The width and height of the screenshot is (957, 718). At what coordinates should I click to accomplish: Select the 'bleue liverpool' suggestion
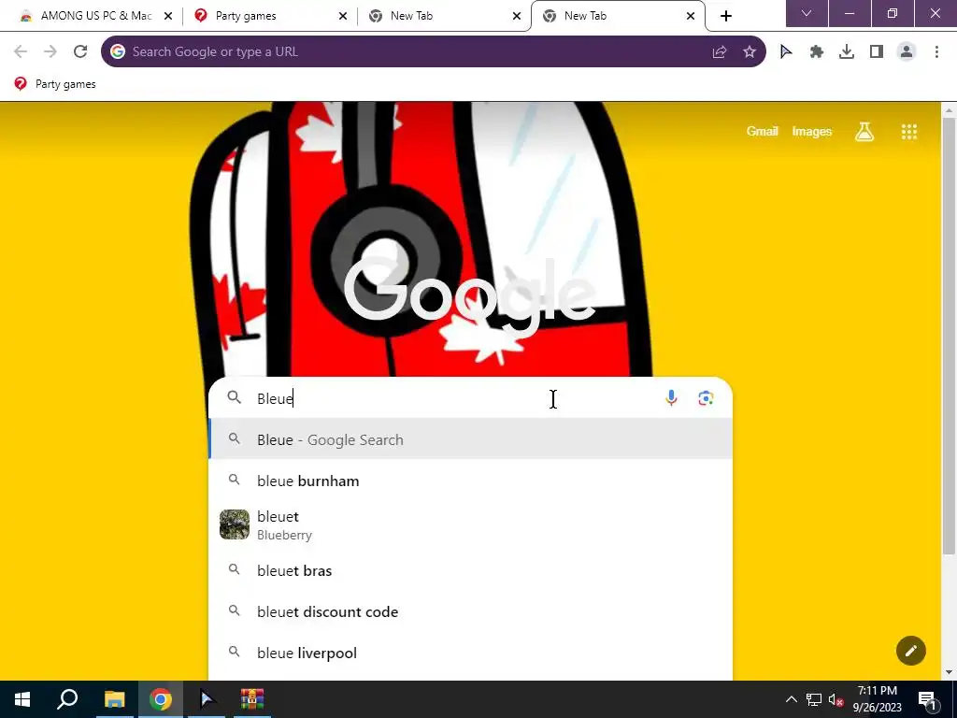point(470,653)
